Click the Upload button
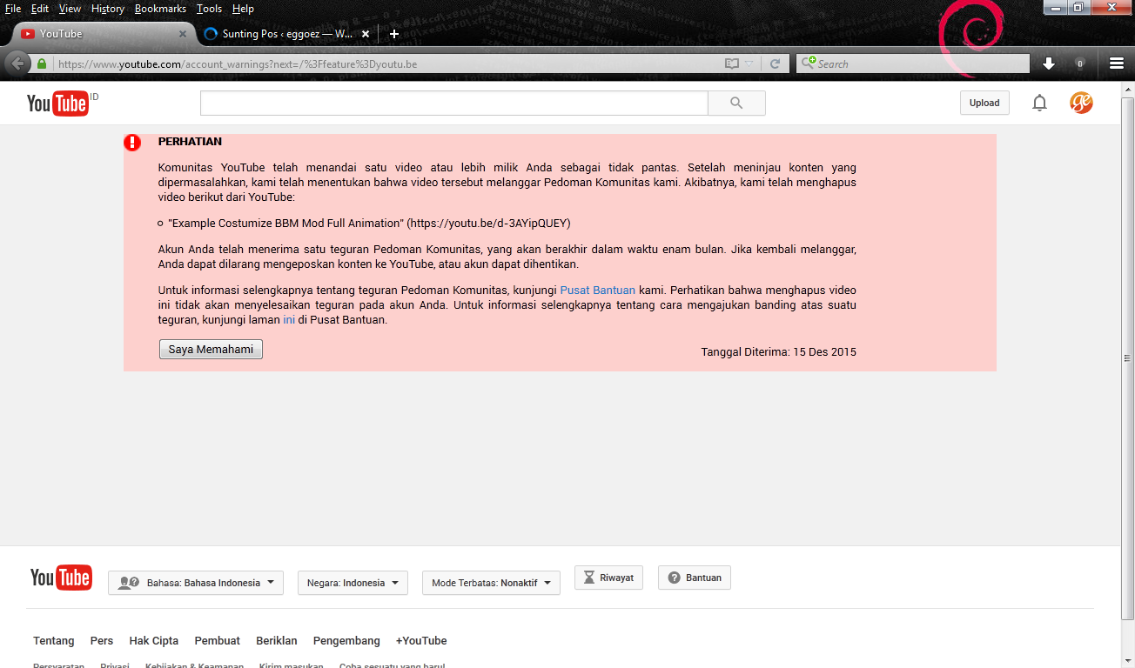Image resolution: width=1135 pixels, height=668 pixels. click(x=984, y=103)
